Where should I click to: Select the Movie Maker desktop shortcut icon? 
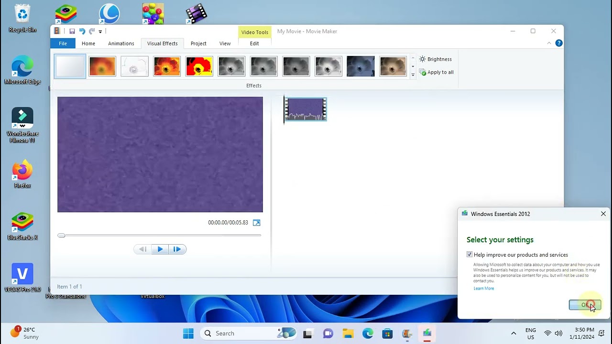197,13
